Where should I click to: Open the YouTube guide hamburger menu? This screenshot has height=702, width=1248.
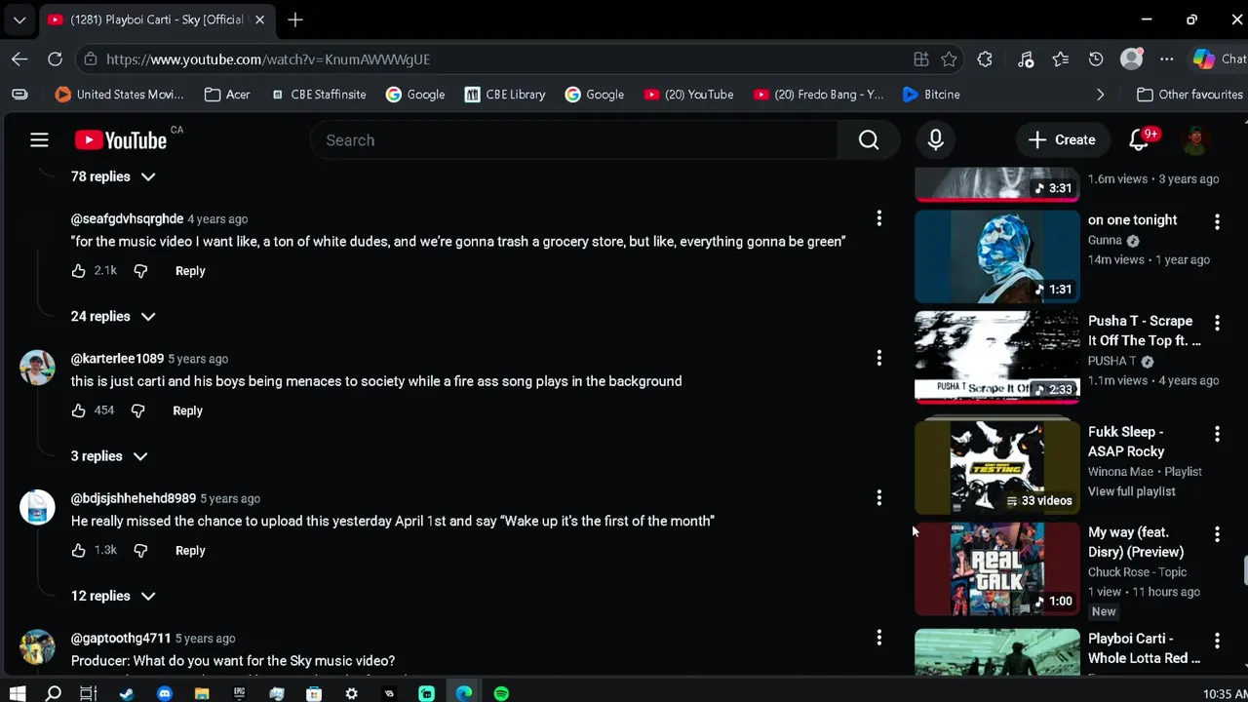tap(39, 140)
